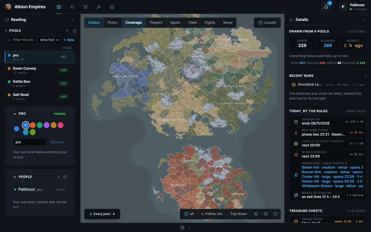
Task: Switch to the Fights map mode
Action: coord(210,23)
